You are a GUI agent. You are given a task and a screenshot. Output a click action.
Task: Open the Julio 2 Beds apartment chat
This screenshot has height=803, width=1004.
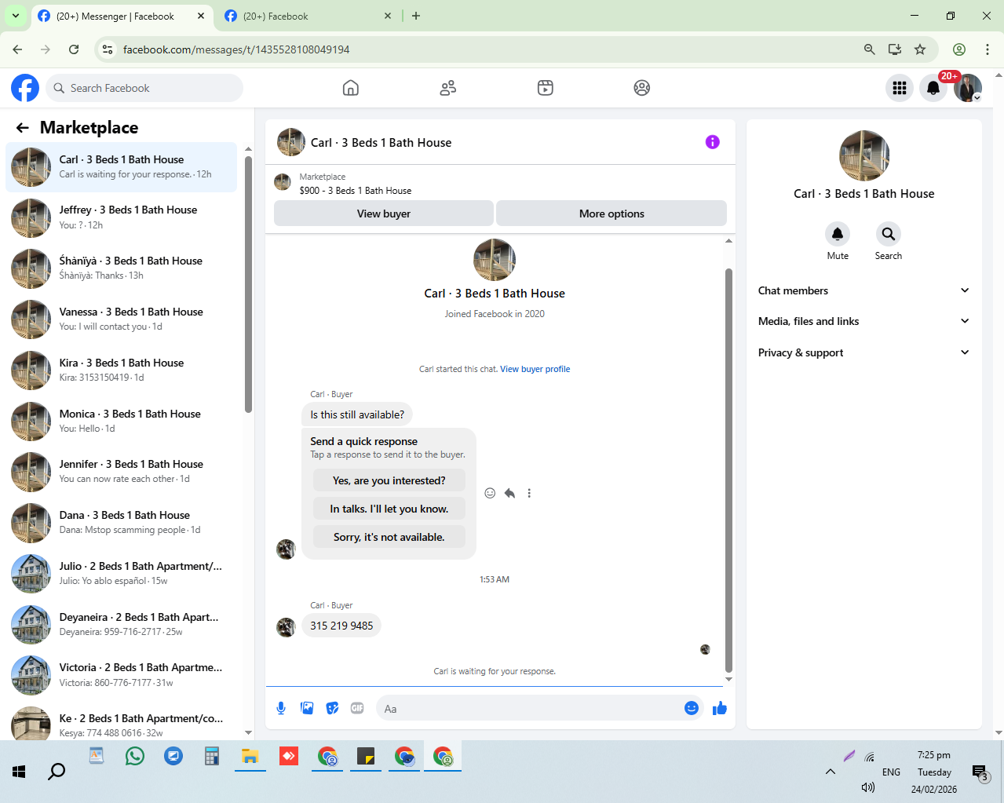122,574
